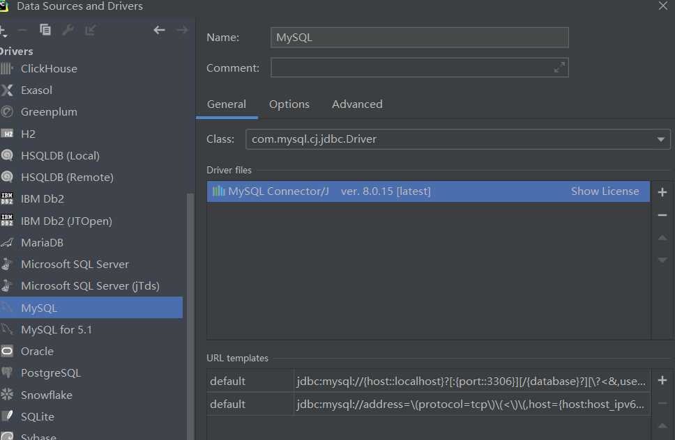
Task: Move URL template up arrow
Action: 662,426
